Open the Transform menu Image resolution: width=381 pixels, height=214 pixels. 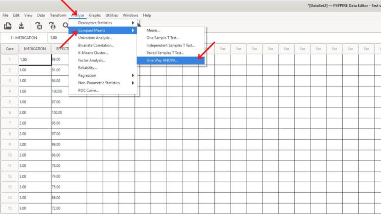coord(58,15)
